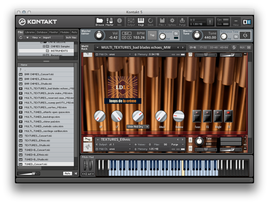Show the Info pane icon
This screenshot has height=204, width=269.
pos(119,22)
